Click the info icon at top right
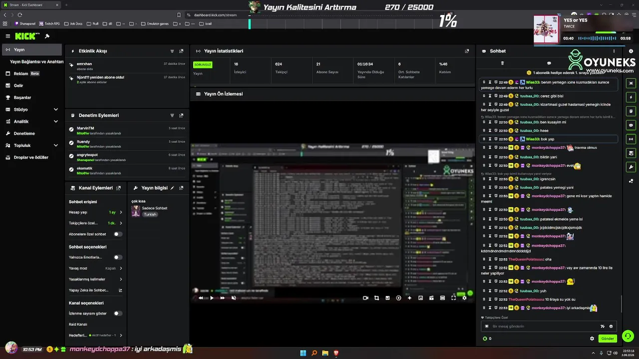The height and width of the screenshot is (359, 639). (631, 51)
